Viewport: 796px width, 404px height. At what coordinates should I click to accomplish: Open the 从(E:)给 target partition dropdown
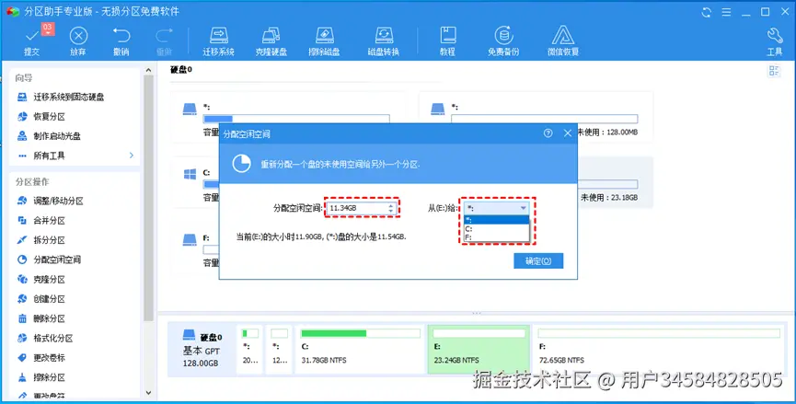click(x=496, y=208)
